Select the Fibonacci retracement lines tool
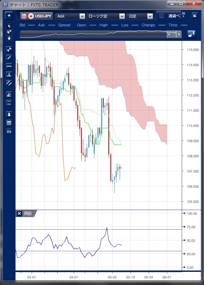This screenshot has width=204, height=285. (9, 103)
